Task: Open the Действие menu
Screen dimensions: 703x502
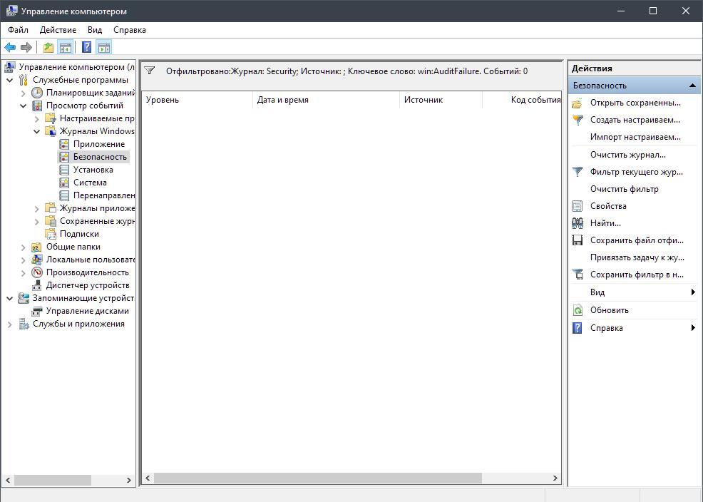Action: (58, 30)
